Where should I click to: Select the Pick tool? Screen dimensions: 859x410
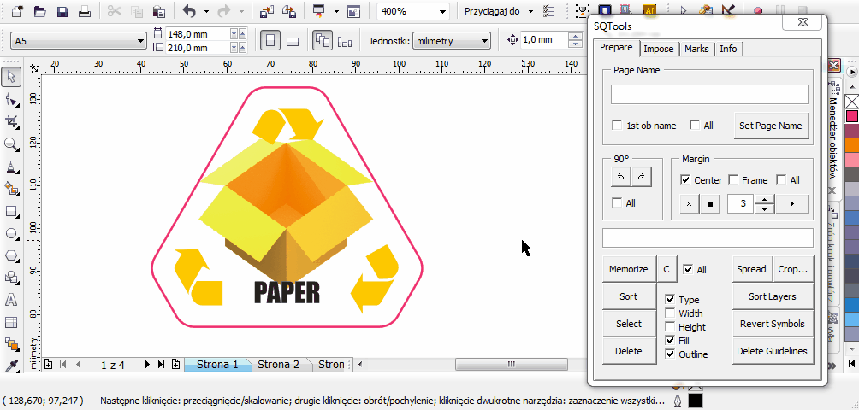(x=11, y=77)
